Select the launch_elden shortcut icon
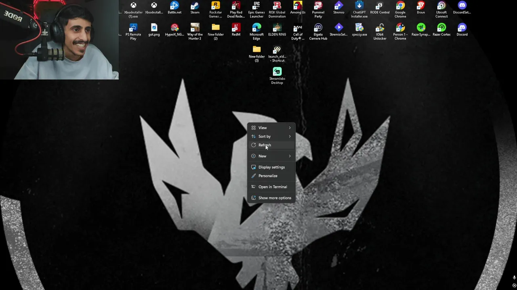 click(x=277, y=54)
